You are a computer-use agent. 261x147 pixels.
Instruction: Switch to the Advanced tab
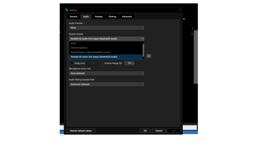(x=127, y=17)
